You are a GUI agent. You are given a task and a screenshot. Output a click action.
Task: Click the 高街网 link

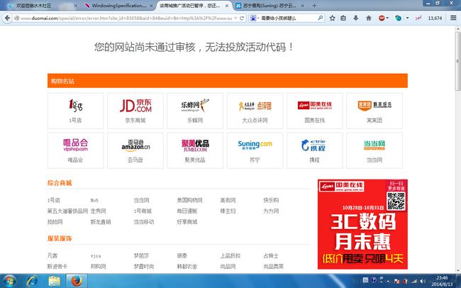[x=228, y=200]
